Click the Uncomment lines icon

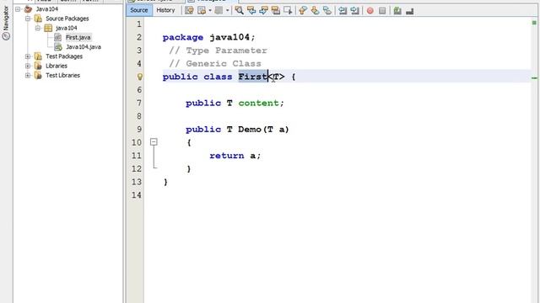point(409,11)
